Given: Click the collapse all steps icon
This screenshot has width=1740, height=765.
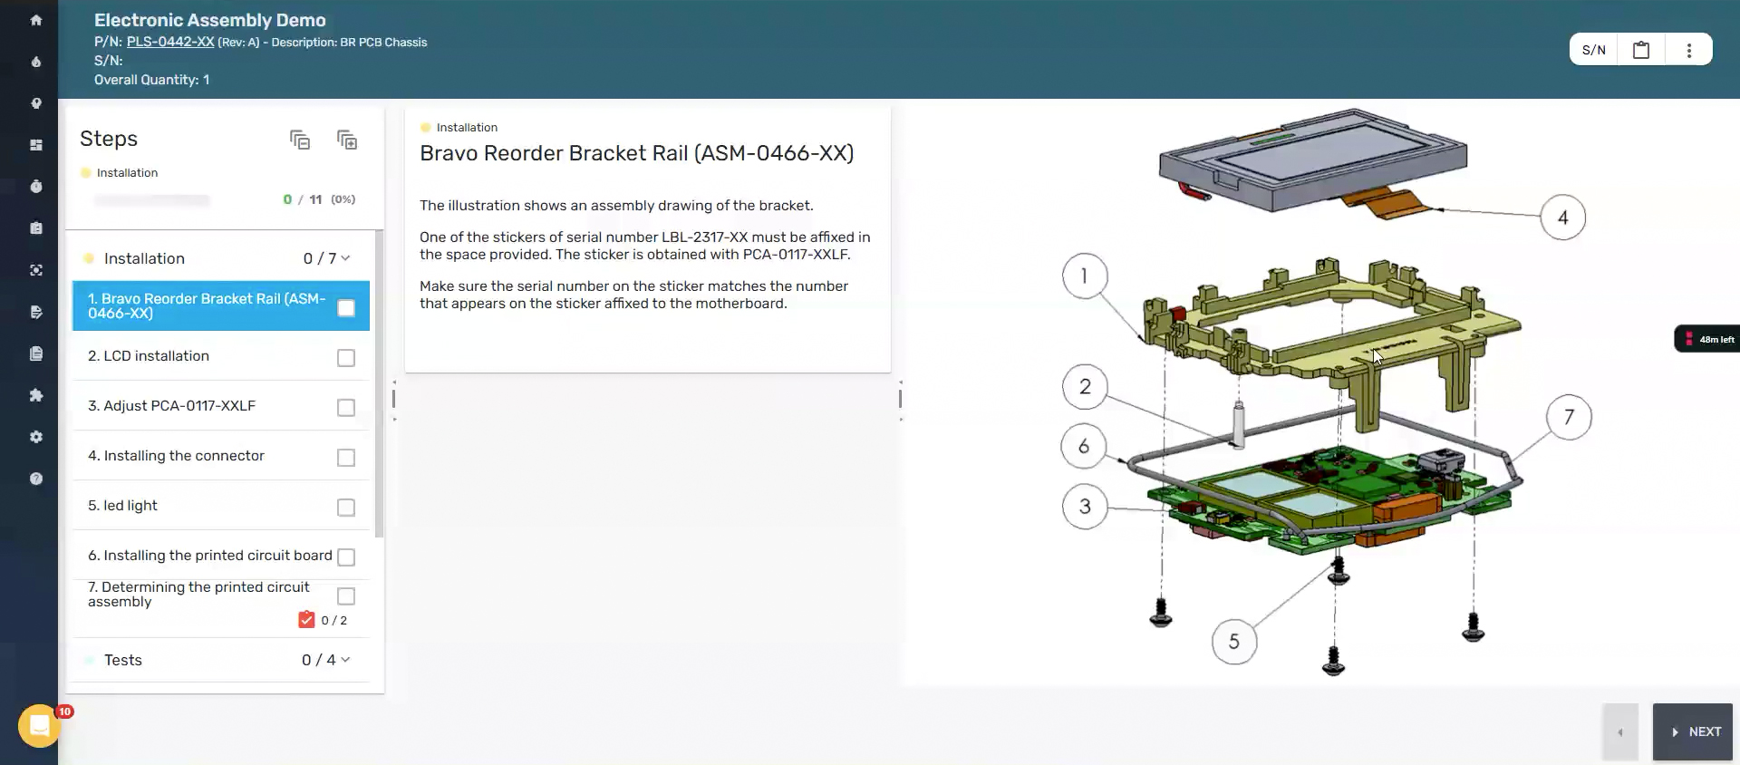Looking at the screenshot, I should (x=300, y=140).
